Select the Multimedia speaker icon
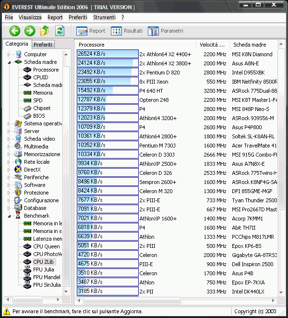 (x=18, y=147)
